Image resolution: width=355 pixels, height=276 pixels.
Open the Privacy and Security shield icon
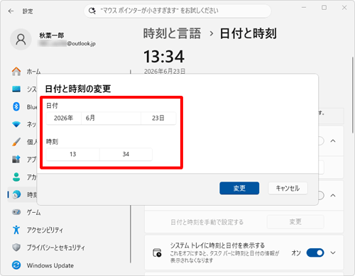(x=16, y=248)
